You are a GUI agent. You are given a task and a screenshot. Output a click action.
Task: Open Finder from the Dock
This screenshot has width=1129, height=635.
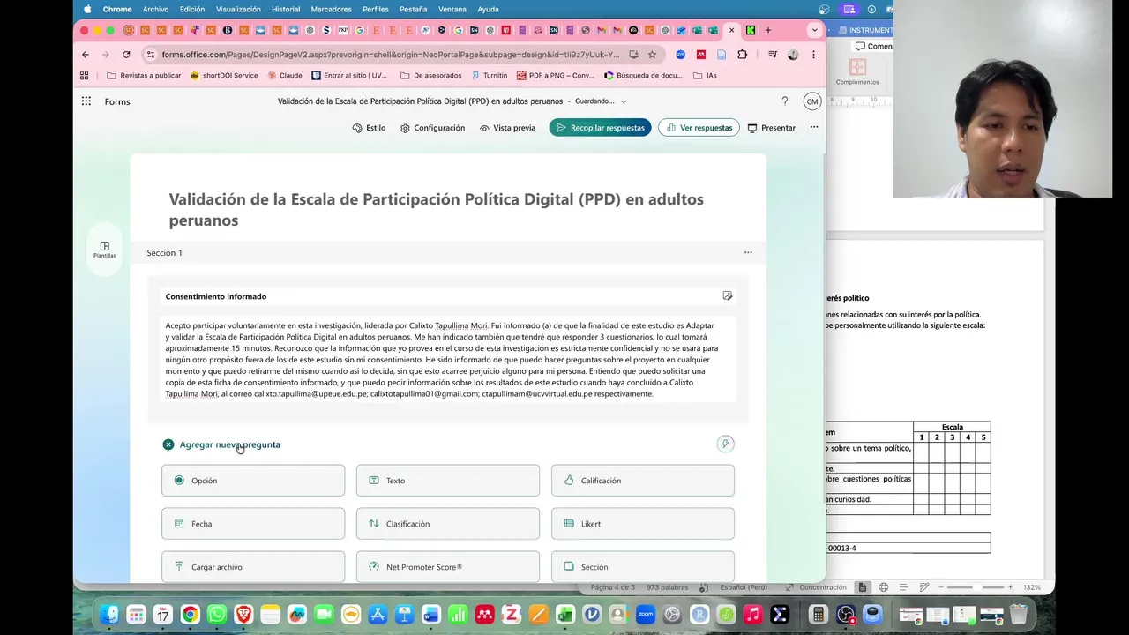pos(109,615)
